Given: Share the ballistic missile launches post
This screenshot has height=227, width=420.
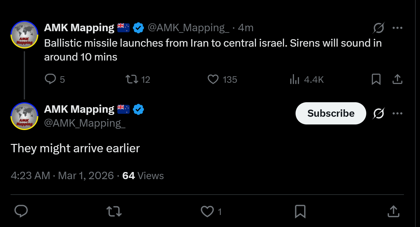Looking at the screenshot, I should click(x=397, y=79).
